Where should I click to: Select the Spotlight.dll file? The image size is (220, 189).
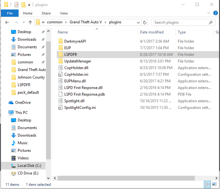pos(74,101)
